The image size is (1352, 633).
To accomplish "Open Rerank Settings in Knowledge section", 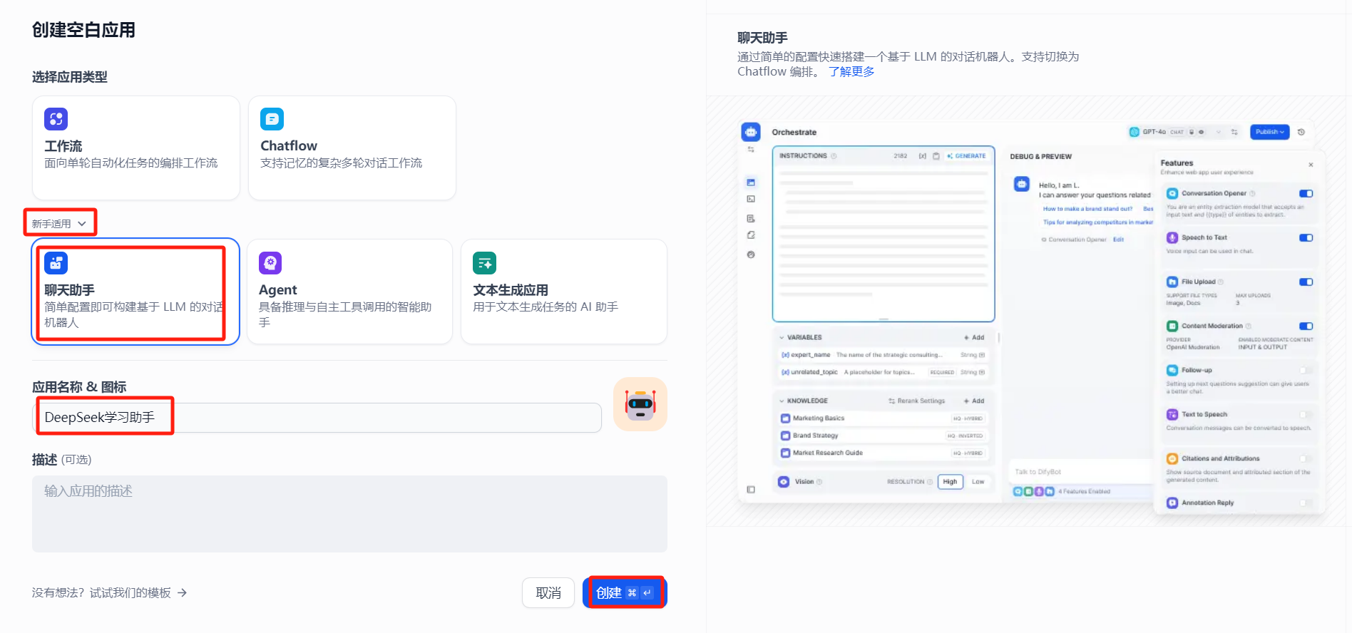I will (917, 401).
